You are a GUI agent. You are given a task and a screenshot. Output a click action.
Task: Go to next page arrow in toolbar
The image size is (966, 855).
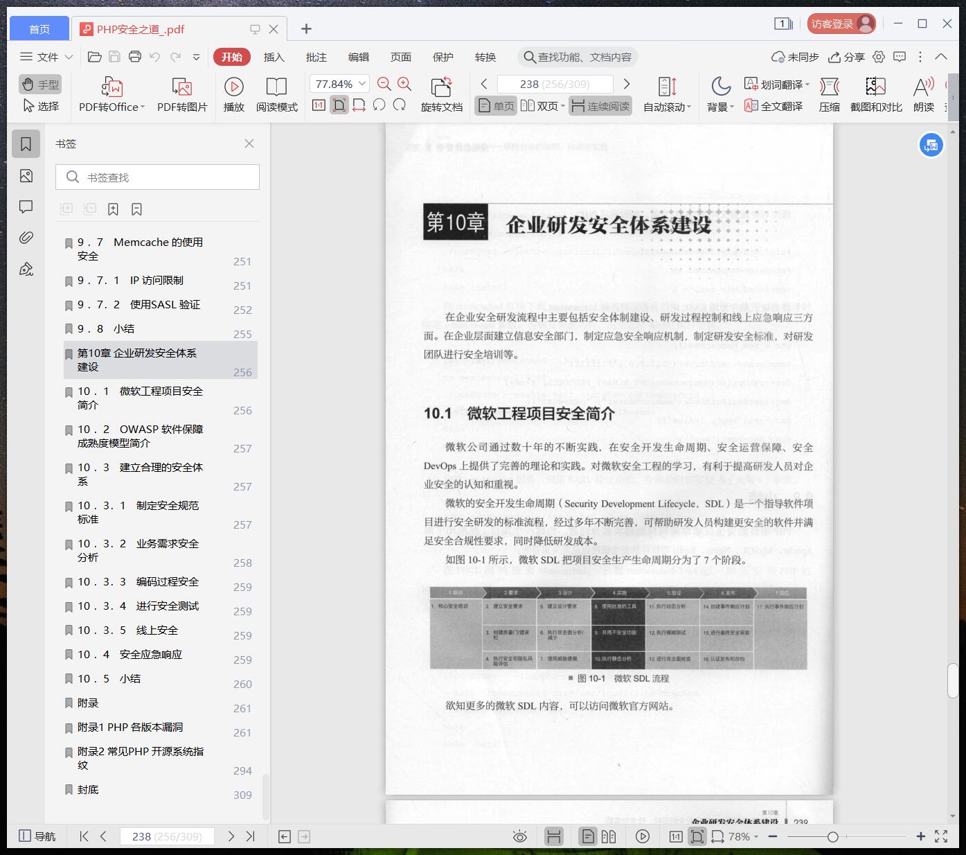[x=627, y=84]
